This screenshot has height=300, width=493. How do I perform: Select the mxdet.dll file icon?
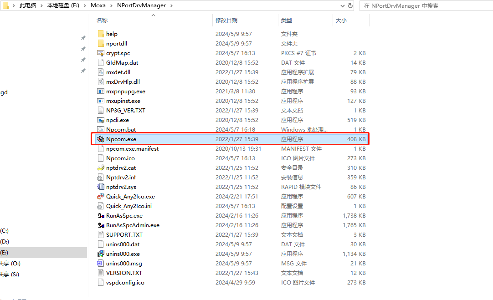click(101, 72)
